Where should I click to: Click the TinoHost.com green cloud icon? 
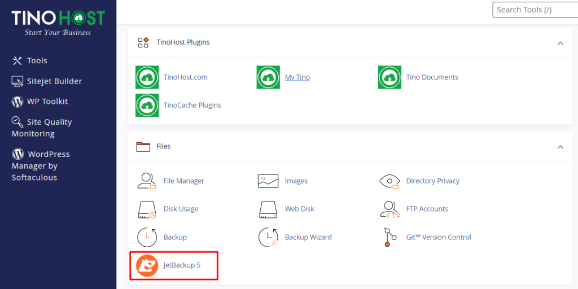coord(147,77)
